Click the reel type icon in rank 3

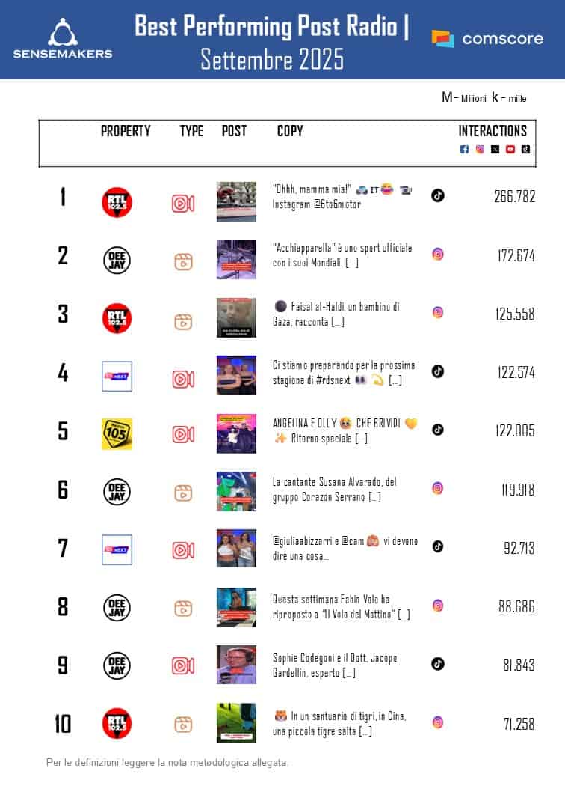183,322
